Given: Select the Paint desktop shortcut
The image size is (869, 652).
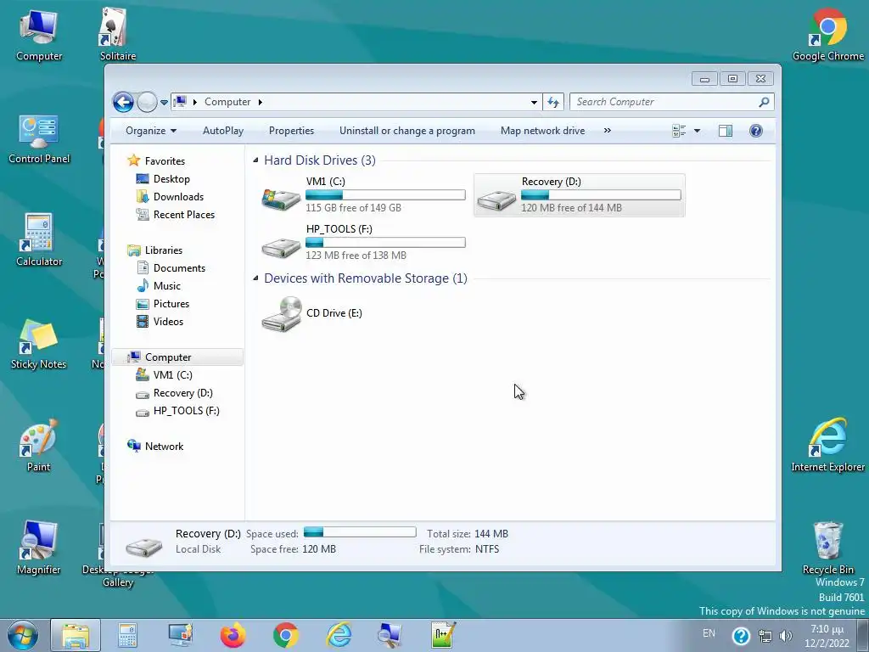Looking at the screenshot, I should (39, 445).
